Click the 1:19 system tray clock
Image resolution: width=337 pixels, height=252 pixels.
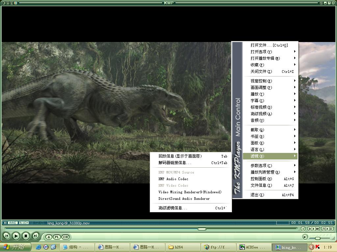pos(327,247)
